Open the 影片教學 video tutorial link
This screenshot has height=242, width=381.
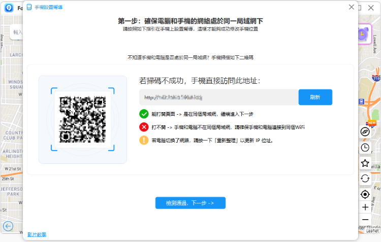coord(37,234)
